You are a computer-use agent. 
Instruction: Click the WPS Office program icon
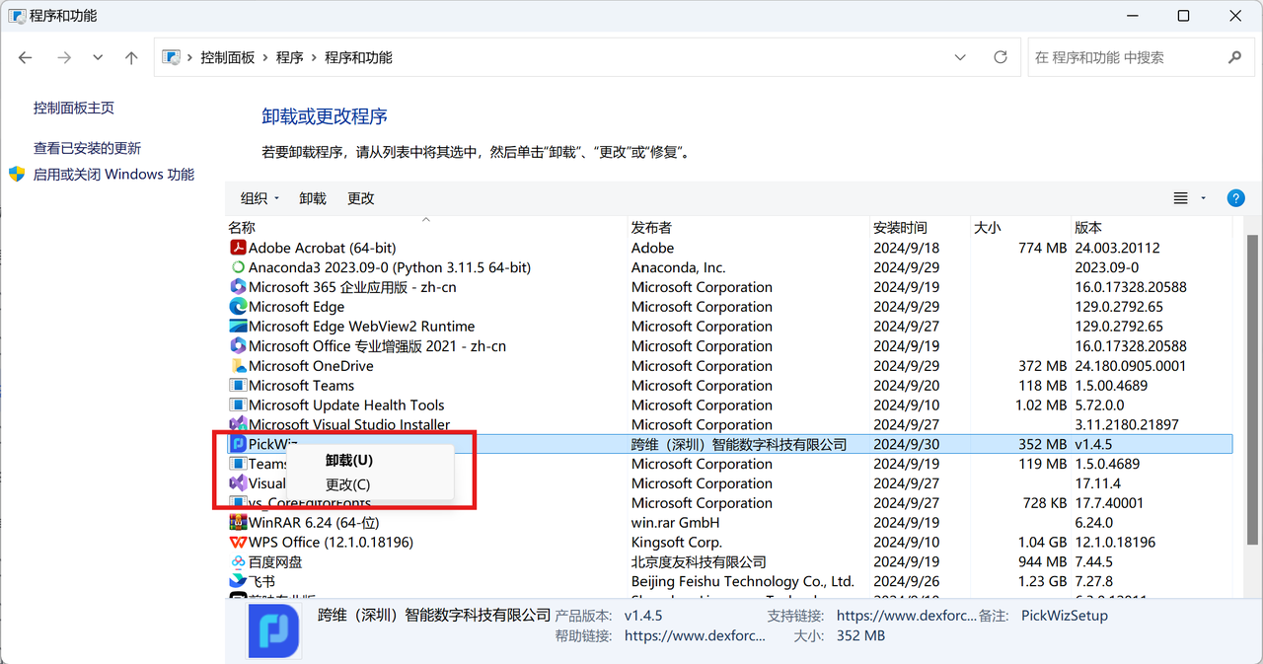(237, 542)
